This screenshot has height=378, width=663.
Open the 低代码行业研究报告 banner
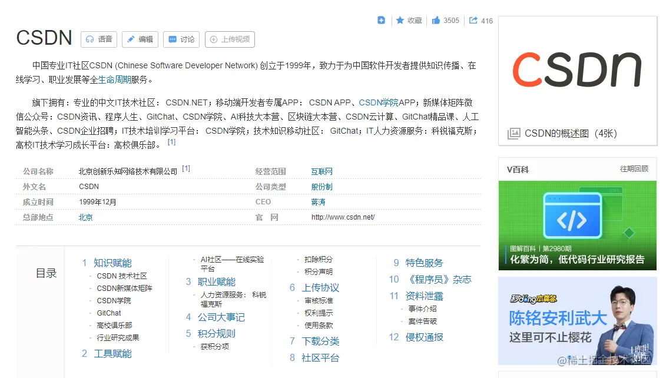point(578,226)
